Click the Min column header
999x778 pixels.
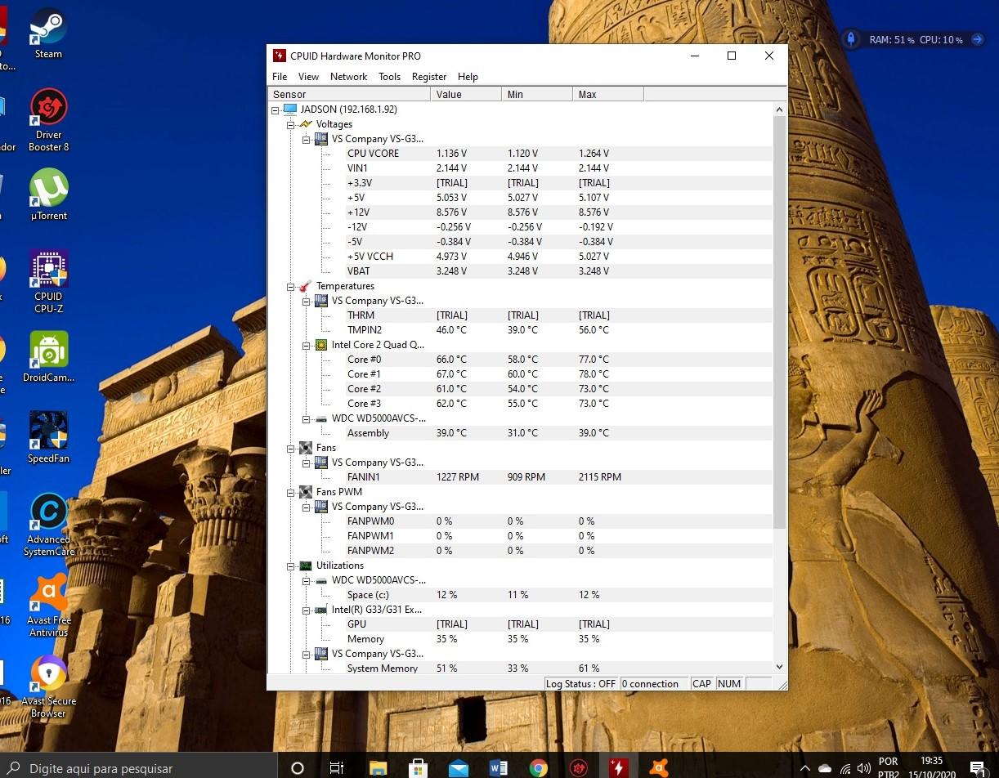tap(537, 95)
